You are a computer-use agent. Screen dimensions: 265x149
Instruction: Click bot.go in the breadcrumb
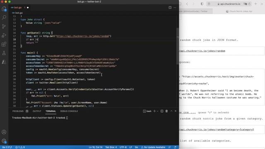click(x=19, y=13)
